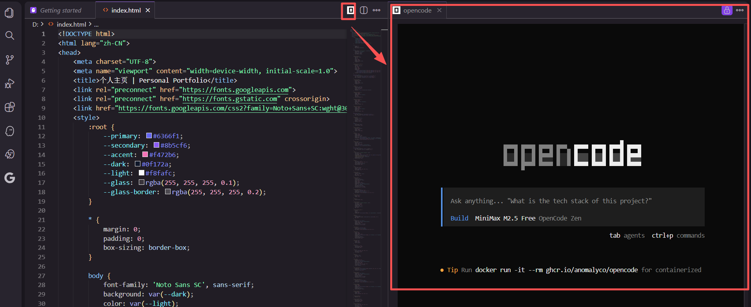Click the opencode Ask anything prompt field
The image size is (751, 307).
pos(551,201)
